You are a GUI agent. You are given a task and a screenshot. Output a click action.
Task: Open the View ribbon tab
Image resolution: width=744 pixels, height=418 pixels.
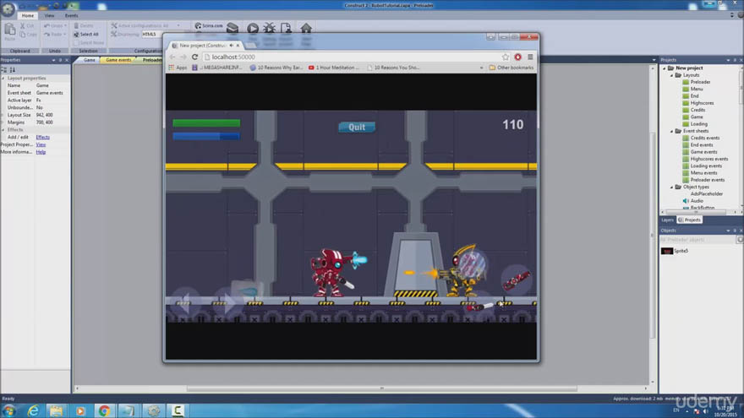[49, 16]
